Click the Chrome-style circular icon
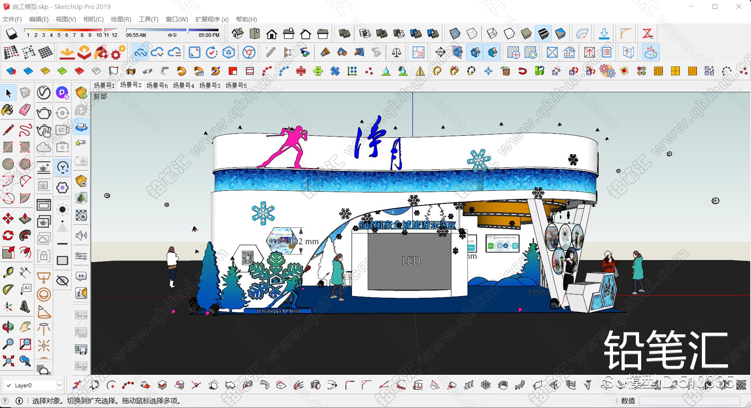The width and height of the screenshot is (751, 408). point(249,53)
